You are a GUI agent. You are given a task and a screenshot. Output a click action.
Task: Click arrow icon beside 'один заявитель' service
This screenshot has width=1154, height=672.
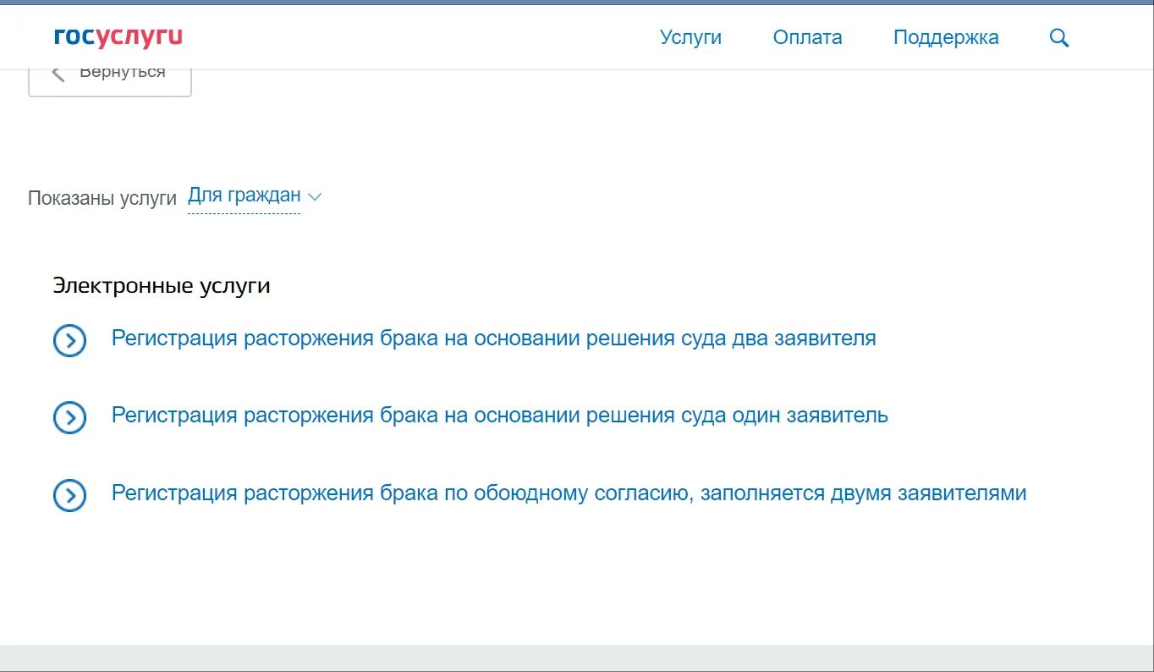pos(69,418)
